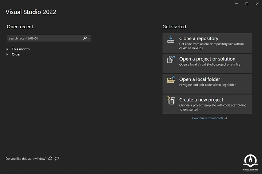Select the Open a local folder heading
262x174 pixels.
(199, 79)
